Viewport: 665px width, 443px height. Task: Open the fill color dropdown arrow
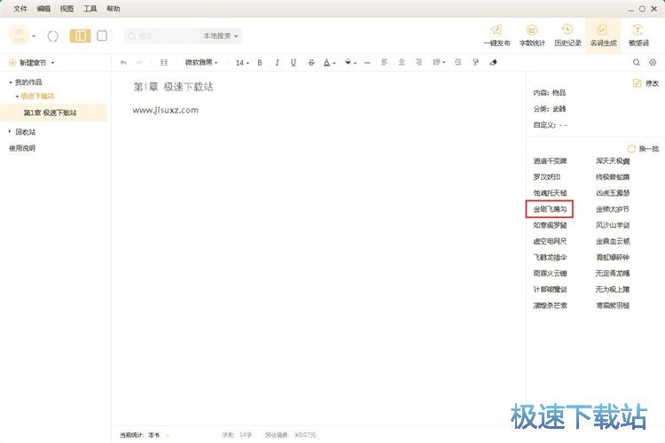tap(355, 63)
